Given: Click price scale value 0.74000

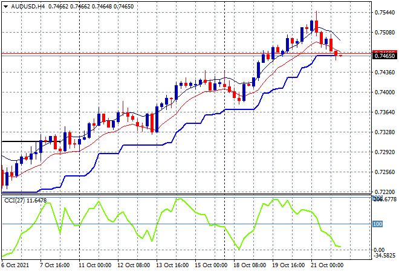Looking at the screenshot, I should 384,92.
